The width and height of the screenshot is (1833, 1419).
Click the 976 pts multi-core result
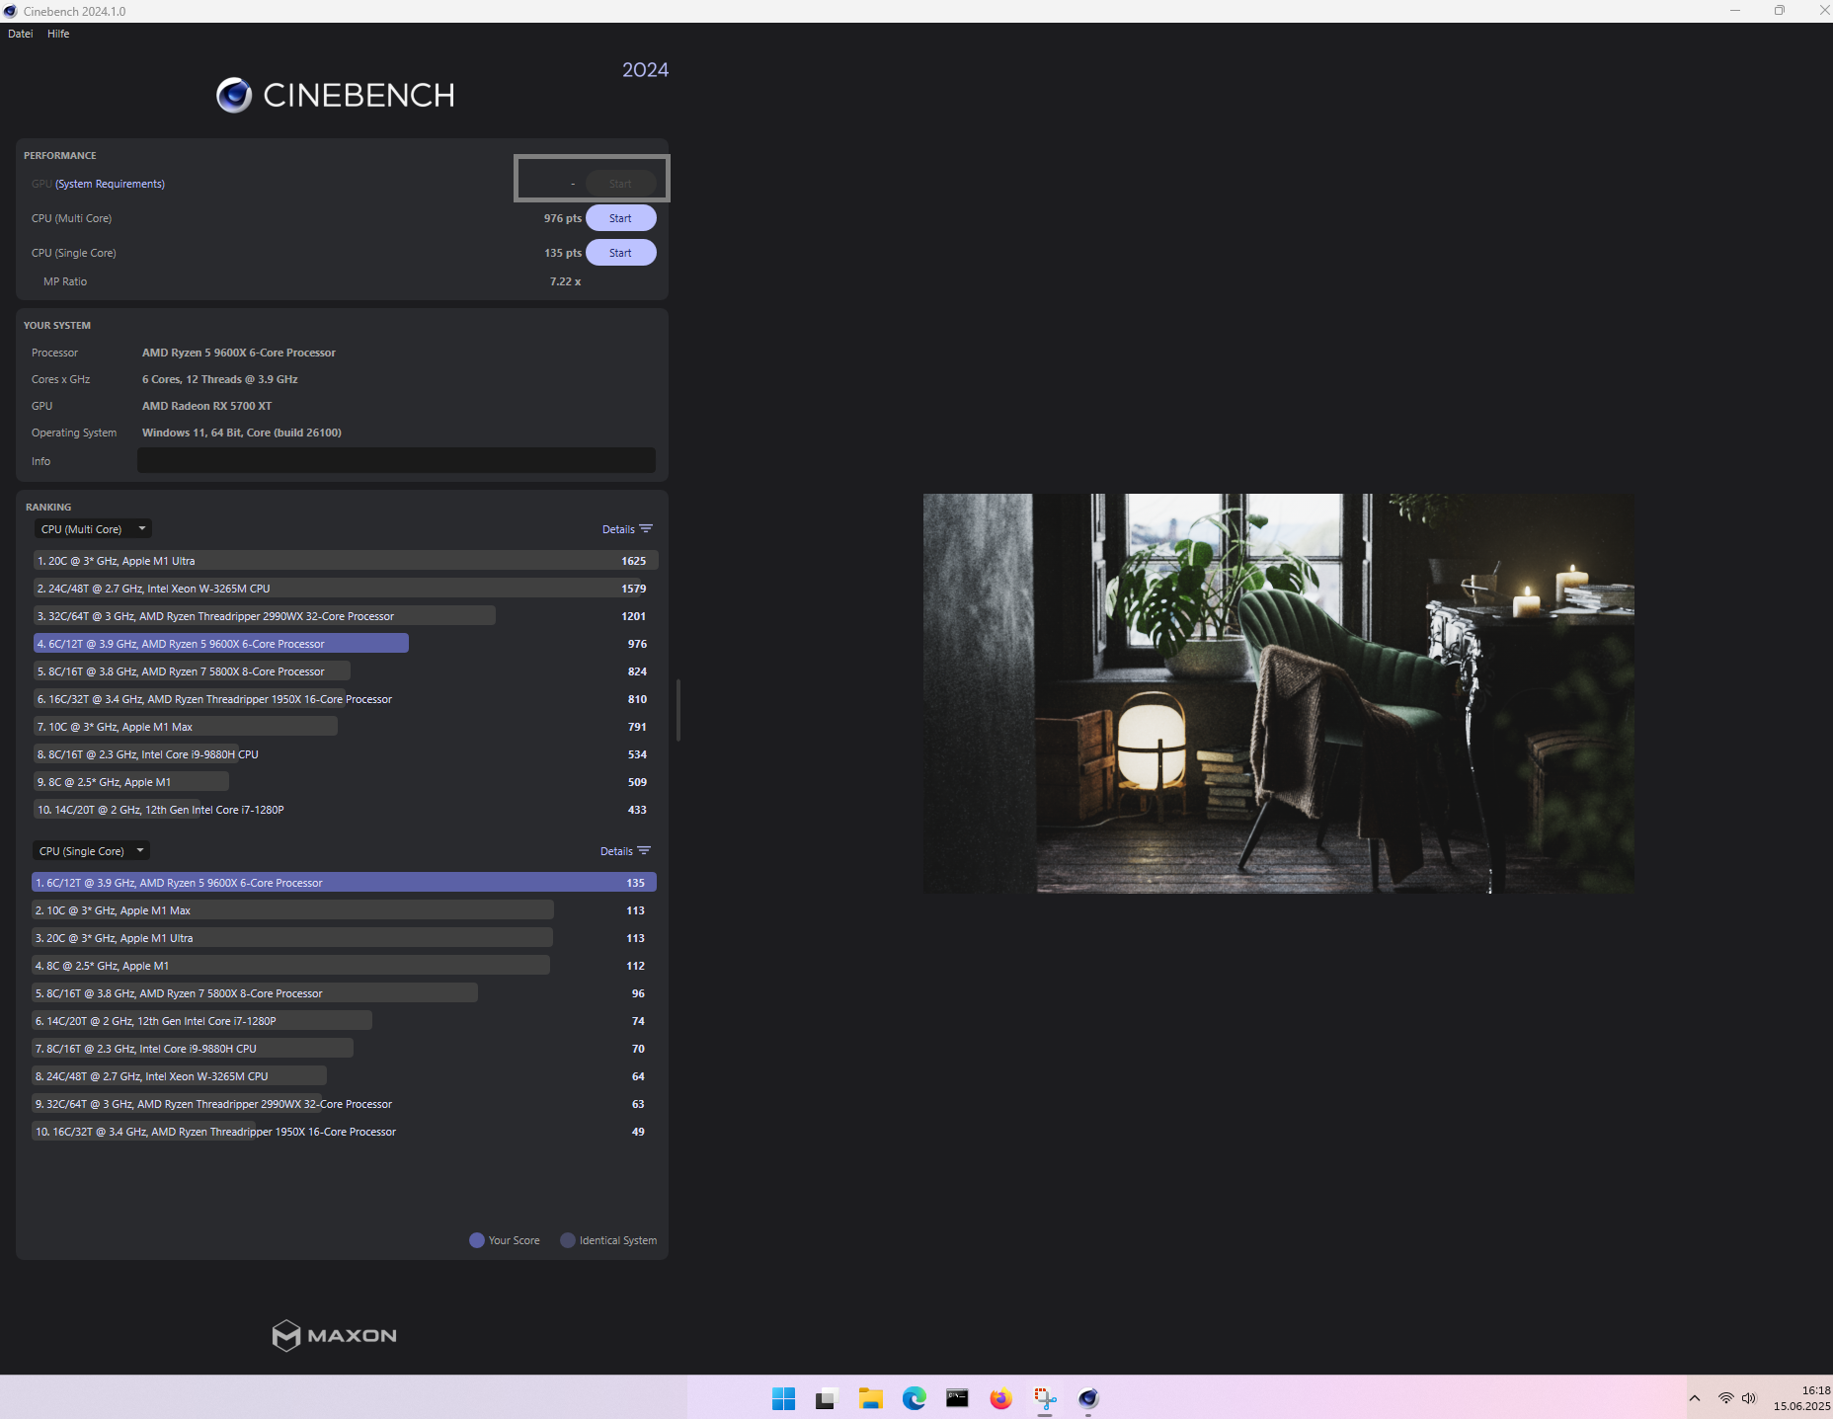tap(563, 218)
